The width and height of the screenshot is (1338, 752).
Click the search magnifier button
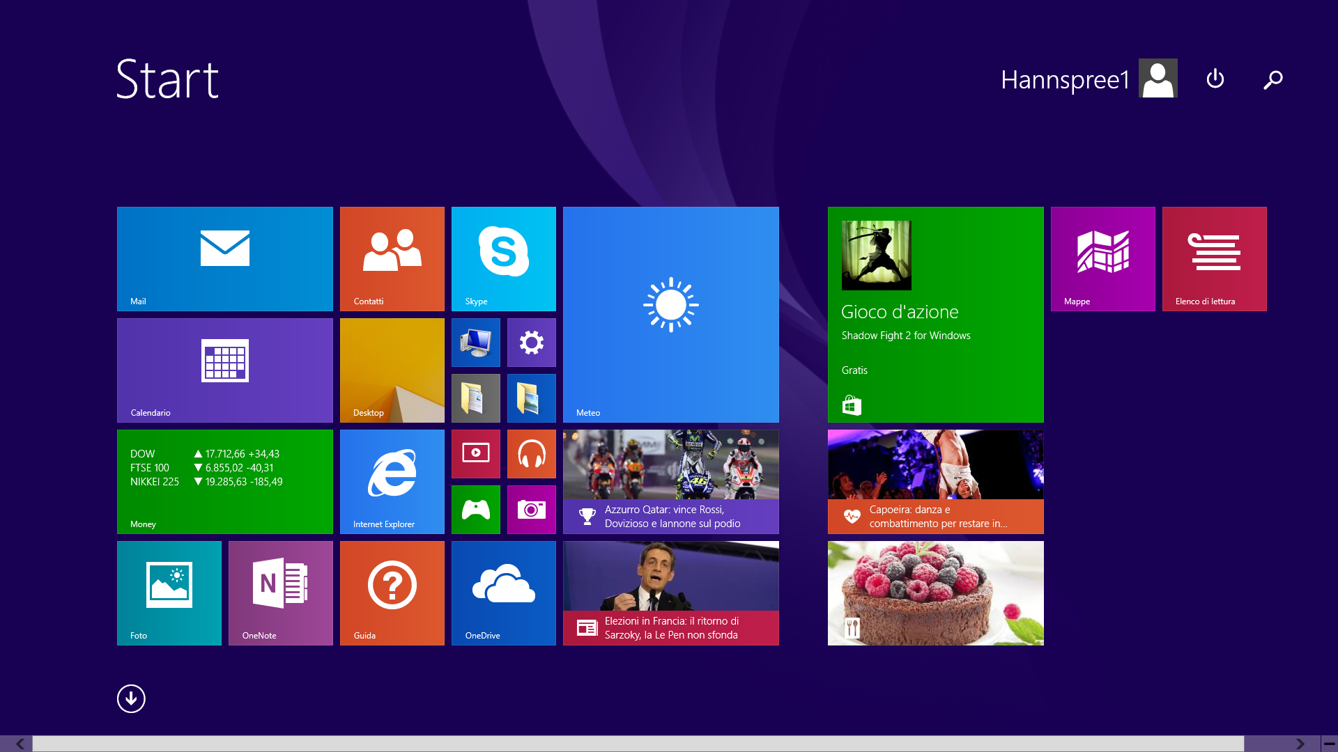coord(1272,79)
